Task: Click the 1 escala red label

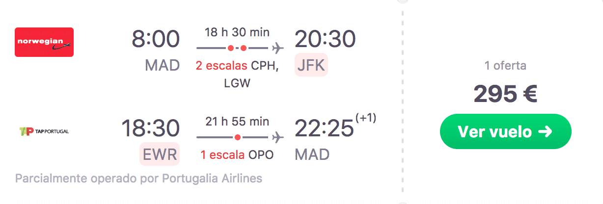Action: tap(222, 155)
